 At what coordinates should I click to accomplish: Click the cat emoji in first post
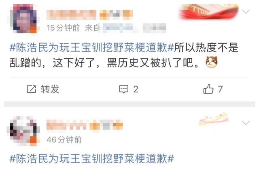click(212, 62)
